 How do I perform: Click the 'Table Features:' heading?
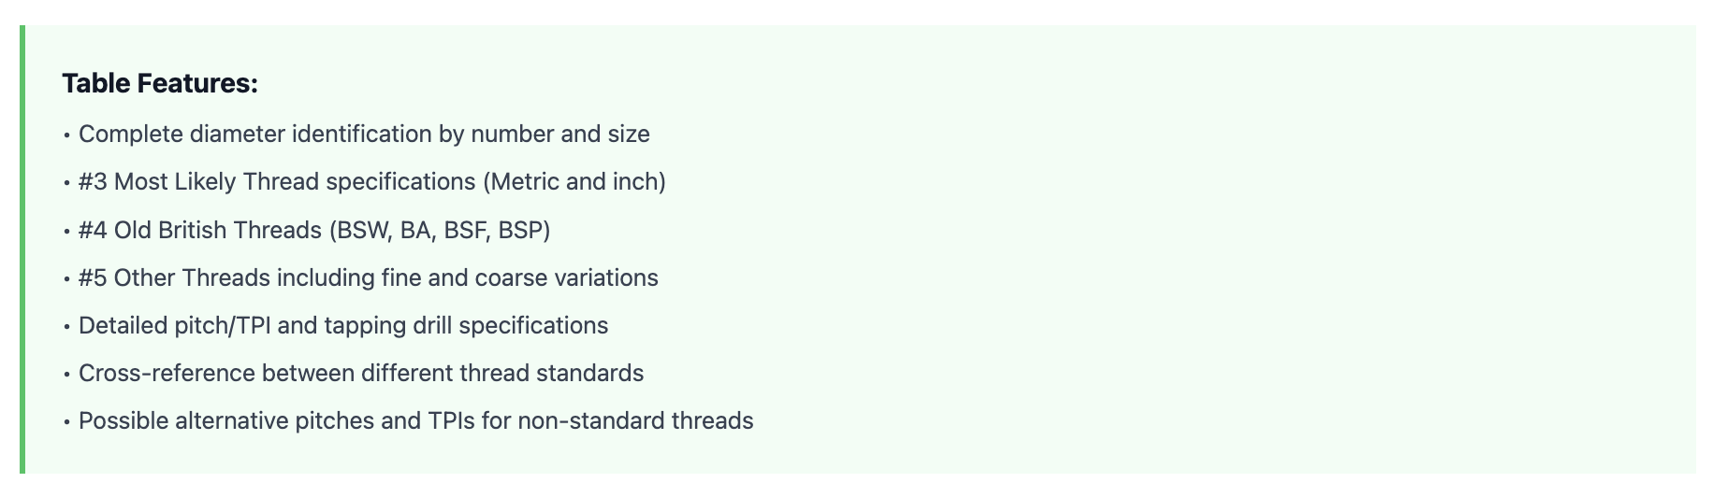(x=159, y=84)
